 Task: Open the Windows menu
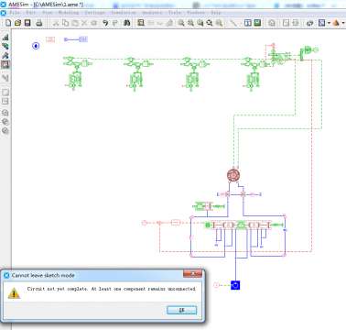196,13
